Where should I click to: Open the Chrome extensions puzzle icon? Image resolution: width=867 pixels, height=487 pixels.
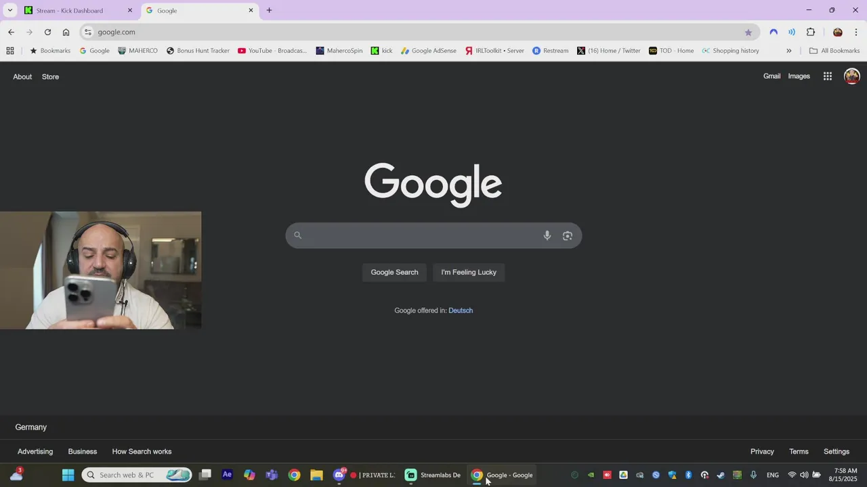pyautogui.click(x=811, y=32)
